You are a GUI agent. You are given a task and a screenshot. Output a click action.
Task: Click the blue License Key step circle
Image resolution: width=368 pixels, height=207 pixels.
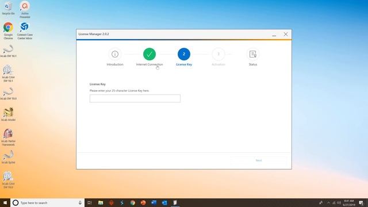(x=184, y=54)
